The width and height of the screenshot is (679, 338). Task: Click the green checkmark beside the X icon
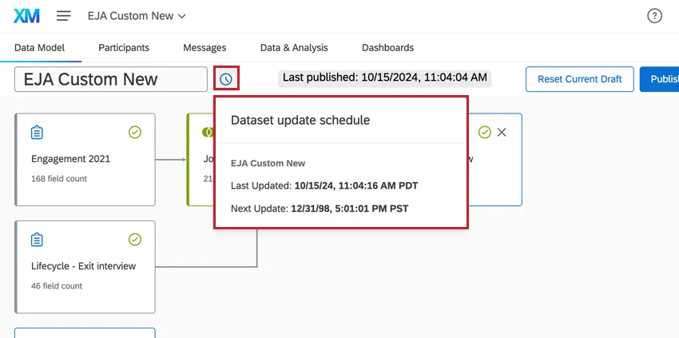point(485,132)
